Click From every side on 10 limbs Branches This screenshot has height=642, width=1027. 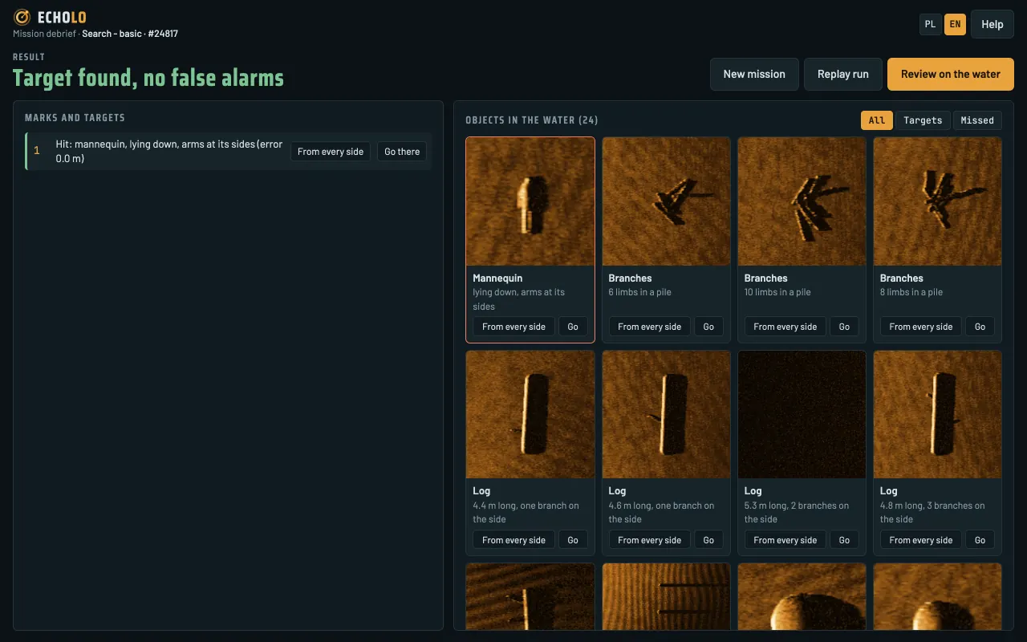pos(785,327)
